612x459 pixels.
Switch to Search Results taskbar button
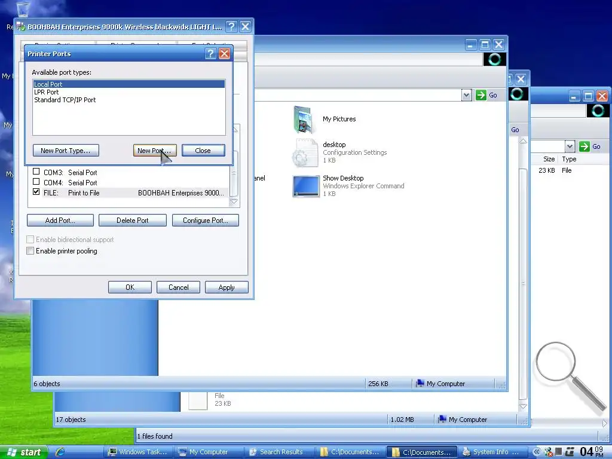coord(280,452)
